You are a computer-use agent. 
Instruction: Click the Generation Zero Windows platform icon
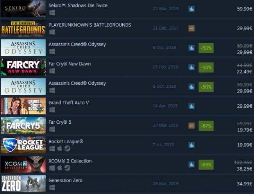pos(52,187)
